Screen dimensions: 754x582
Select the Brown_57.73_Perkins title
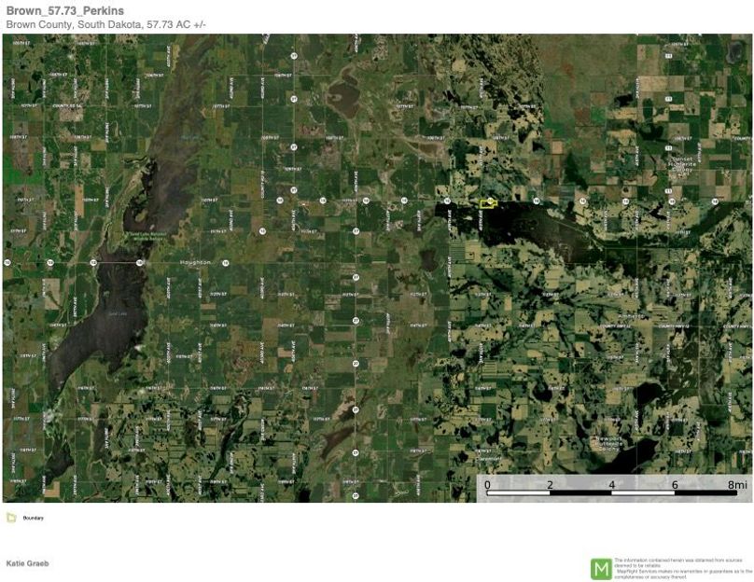pyautogui.click(x=64, y=10)
